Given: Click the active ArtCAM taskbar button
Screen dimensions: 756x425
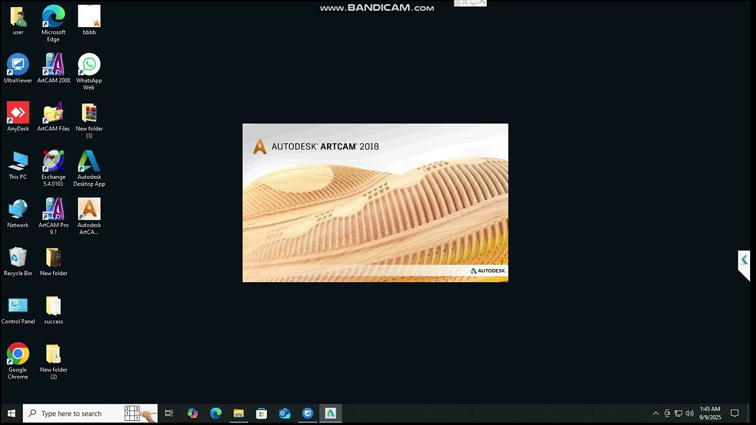Looking at the screenshot, I should [x=331, y=413].
